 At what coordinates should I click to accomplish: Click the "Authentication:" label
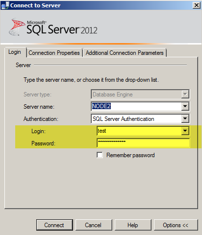pyautogui.click(x=41, y=119)
